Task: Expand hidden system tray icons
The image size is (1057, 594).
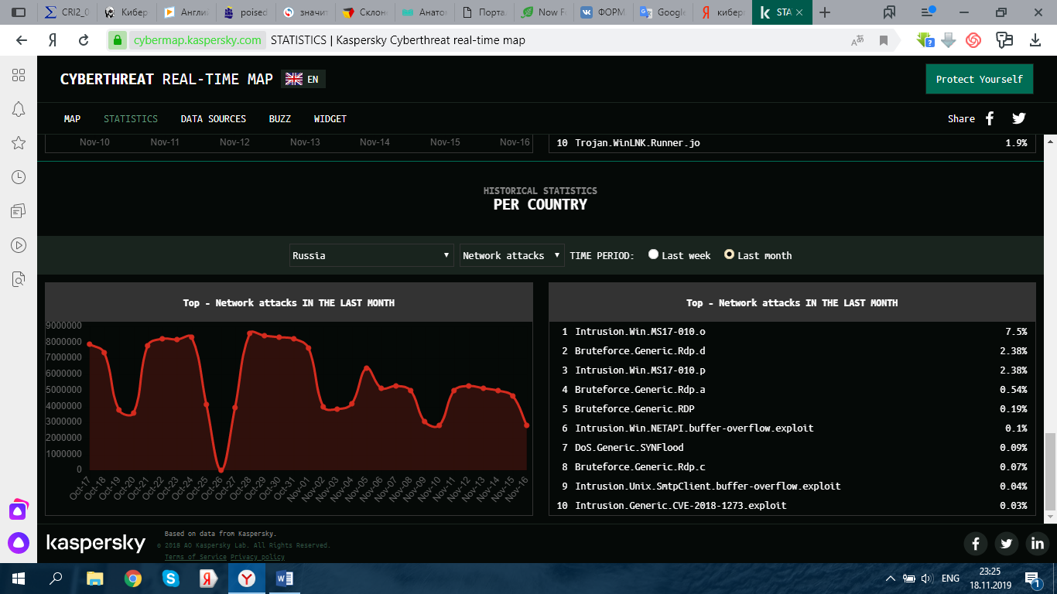Action: click(x=891, y=579)
